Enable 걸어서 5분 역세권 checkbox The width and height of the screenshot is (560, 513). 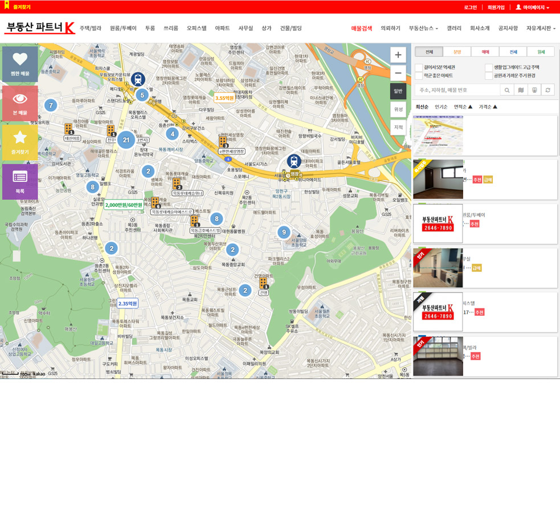click(419, 67)
